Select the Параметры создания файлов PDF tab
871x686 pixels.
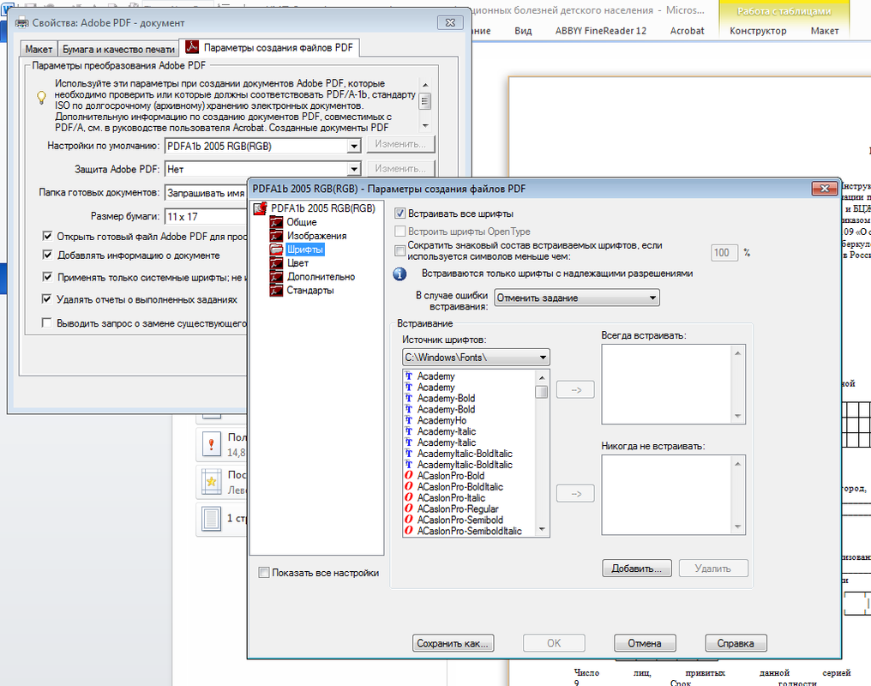click(x=269, y=48)
